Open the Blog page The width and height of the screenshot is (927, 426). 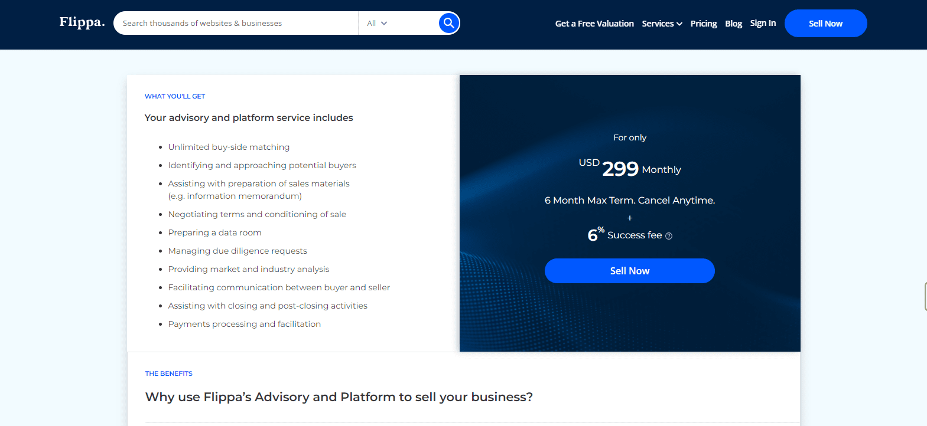734,24
